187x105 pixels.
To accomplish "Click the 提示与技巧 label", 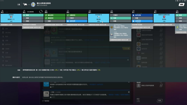I will tap(16, 77).
